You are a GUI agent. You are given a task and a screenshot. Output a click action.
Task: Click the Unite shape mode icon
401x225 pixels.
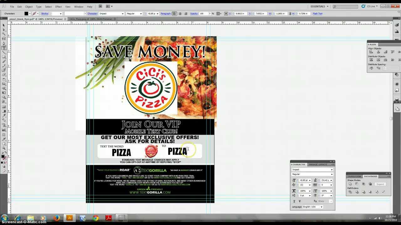[350, 184]
